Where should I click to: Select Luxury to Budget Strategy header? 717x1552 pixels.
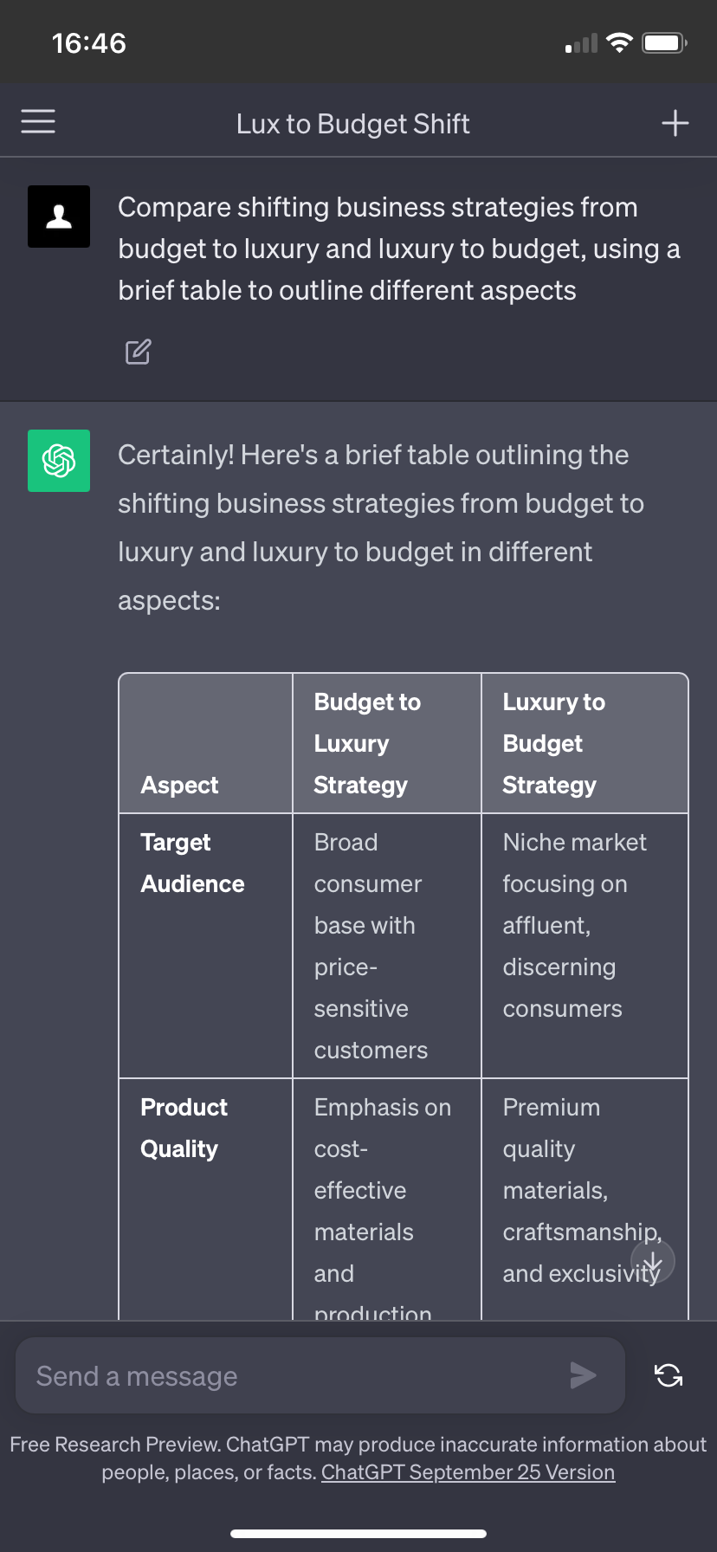554,743
